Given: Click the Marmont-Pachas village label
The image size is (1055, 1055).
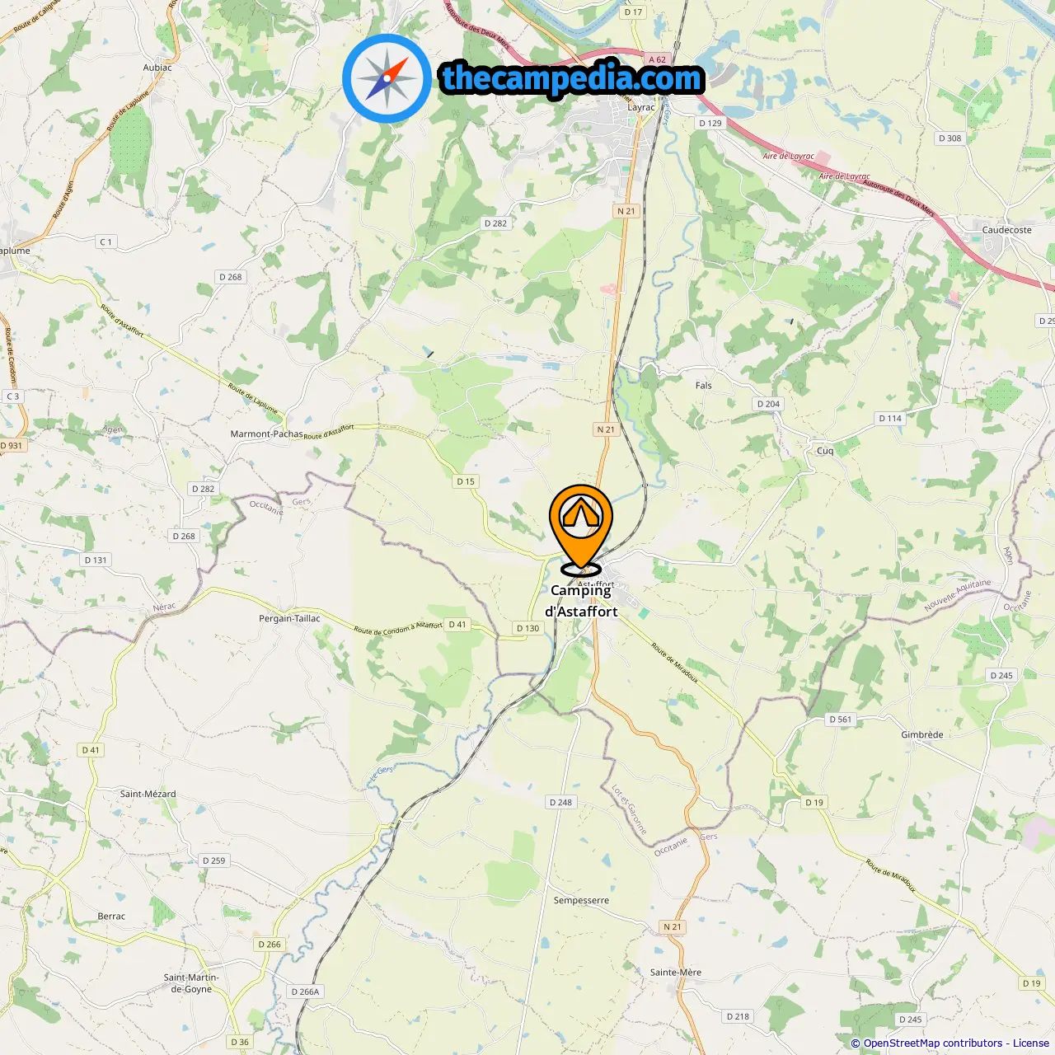Looking at the screenshot, I should [266, 434].
